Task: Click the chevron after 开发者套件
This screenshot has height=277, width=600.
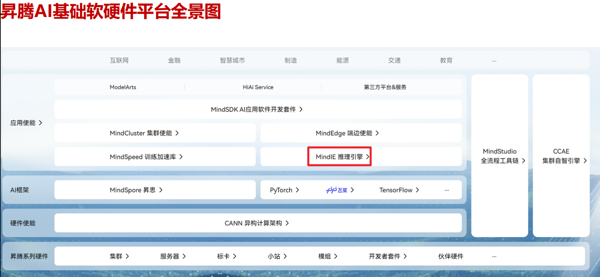Action: click(405, 256)
